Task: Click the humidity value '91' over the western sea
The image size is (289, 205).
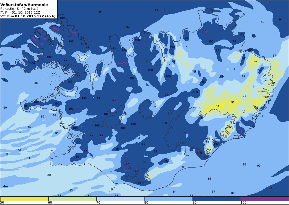Action: coord(5,80)
